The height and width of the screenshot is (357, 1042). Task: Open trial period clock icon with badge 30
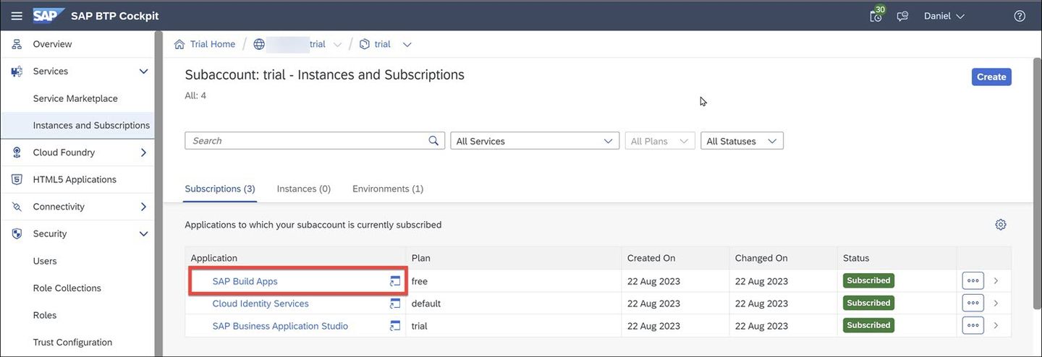876,15
